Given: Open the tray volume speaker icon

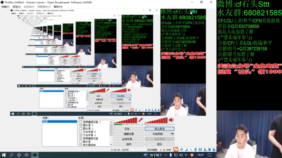Looking at the screenshot, I should pyautogui.click(x=181, y=155).
